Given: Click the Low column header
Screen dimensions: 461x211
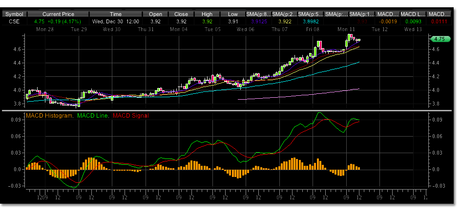Looking at the screenshot, I should tap(233, 15).
